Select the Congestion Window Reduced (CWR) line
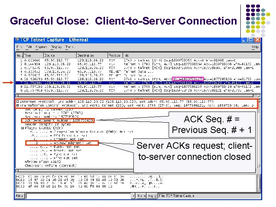The image size is (276, 207). point(82,131)
